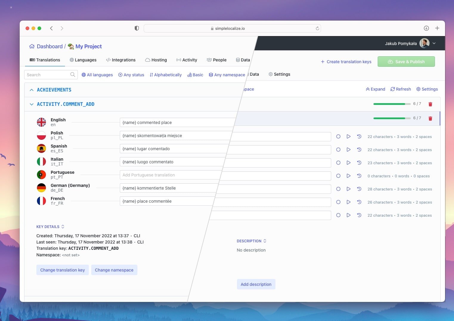Switch to the Languages tab
Screen dimensions: 454x321
[x=83, y=60]
